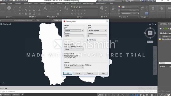Click the Match Properties icon

113,8
